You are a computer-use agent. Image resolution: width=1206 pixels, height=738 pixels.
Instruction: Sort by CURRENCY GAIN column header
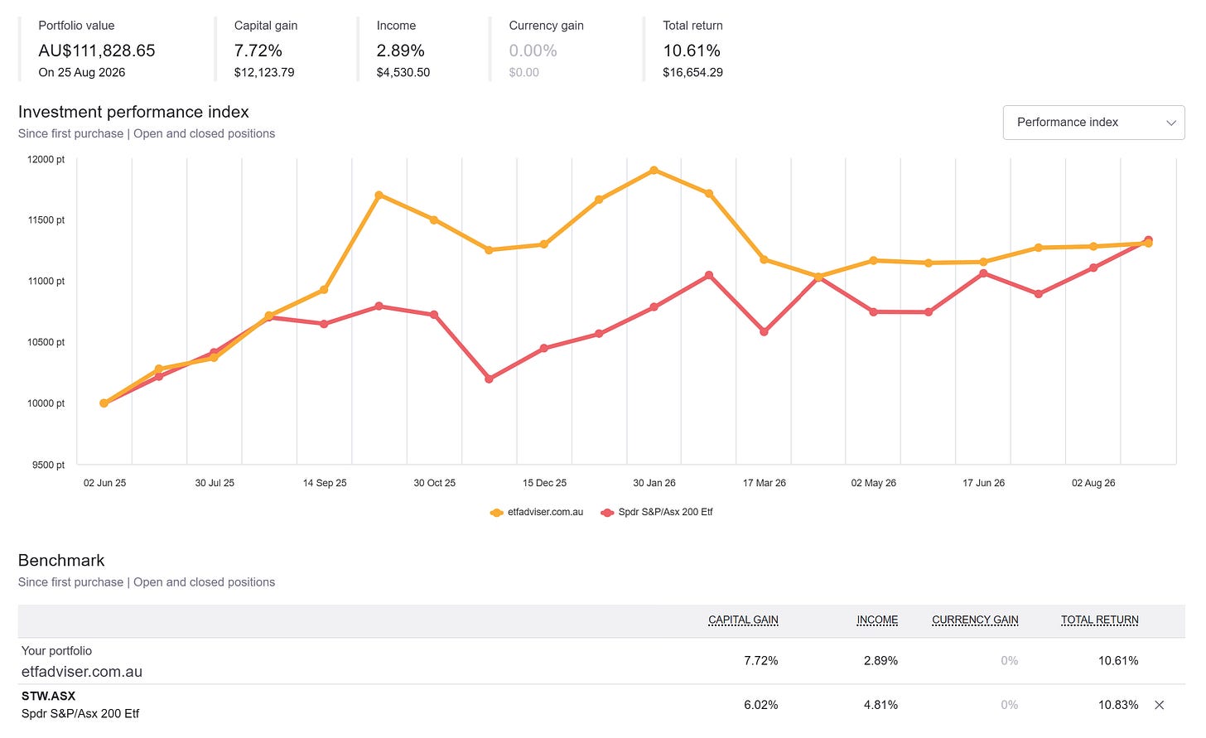point(975,620)
